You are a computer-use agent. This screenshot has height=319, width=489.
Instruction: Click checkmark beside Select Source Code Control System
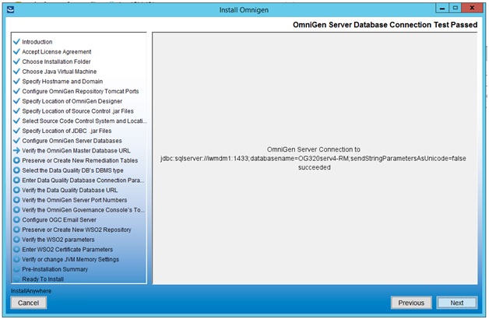pyautogui.click(x=17, y=121)
